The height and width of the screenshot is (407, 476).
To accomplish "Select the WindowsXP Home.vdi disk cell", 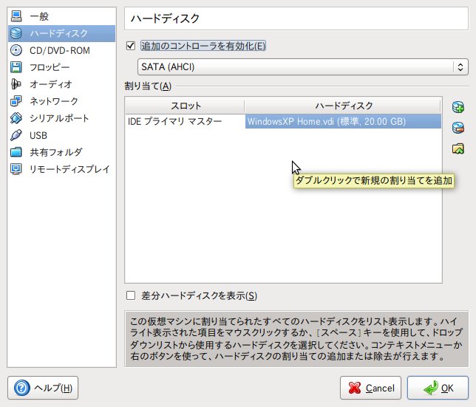I will coord(343,121).
